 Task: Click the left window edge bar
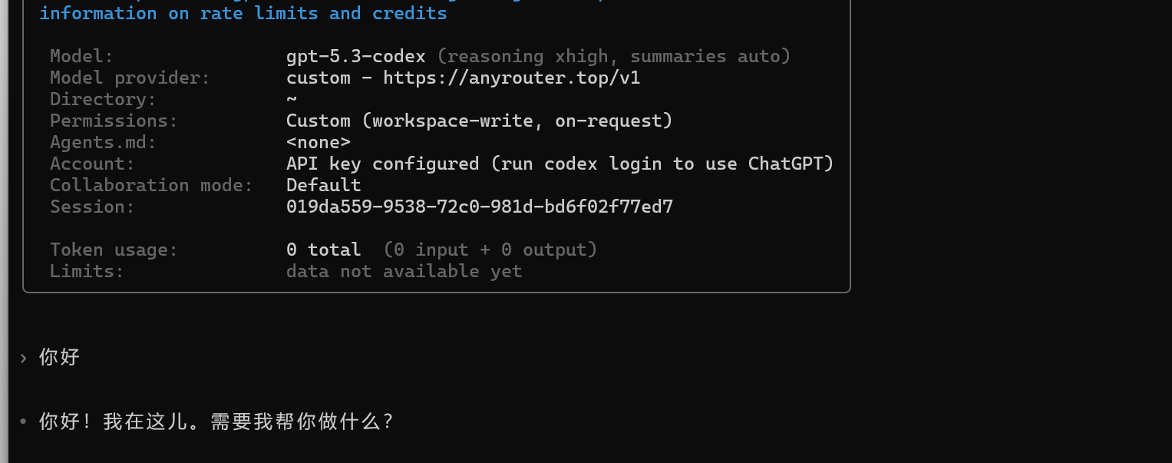coord(5,231)
